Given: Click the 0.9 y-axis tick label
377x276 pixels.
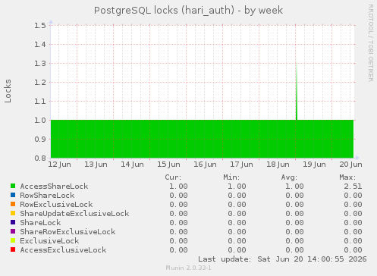Looking at the screenshot, I should point(40,139).
